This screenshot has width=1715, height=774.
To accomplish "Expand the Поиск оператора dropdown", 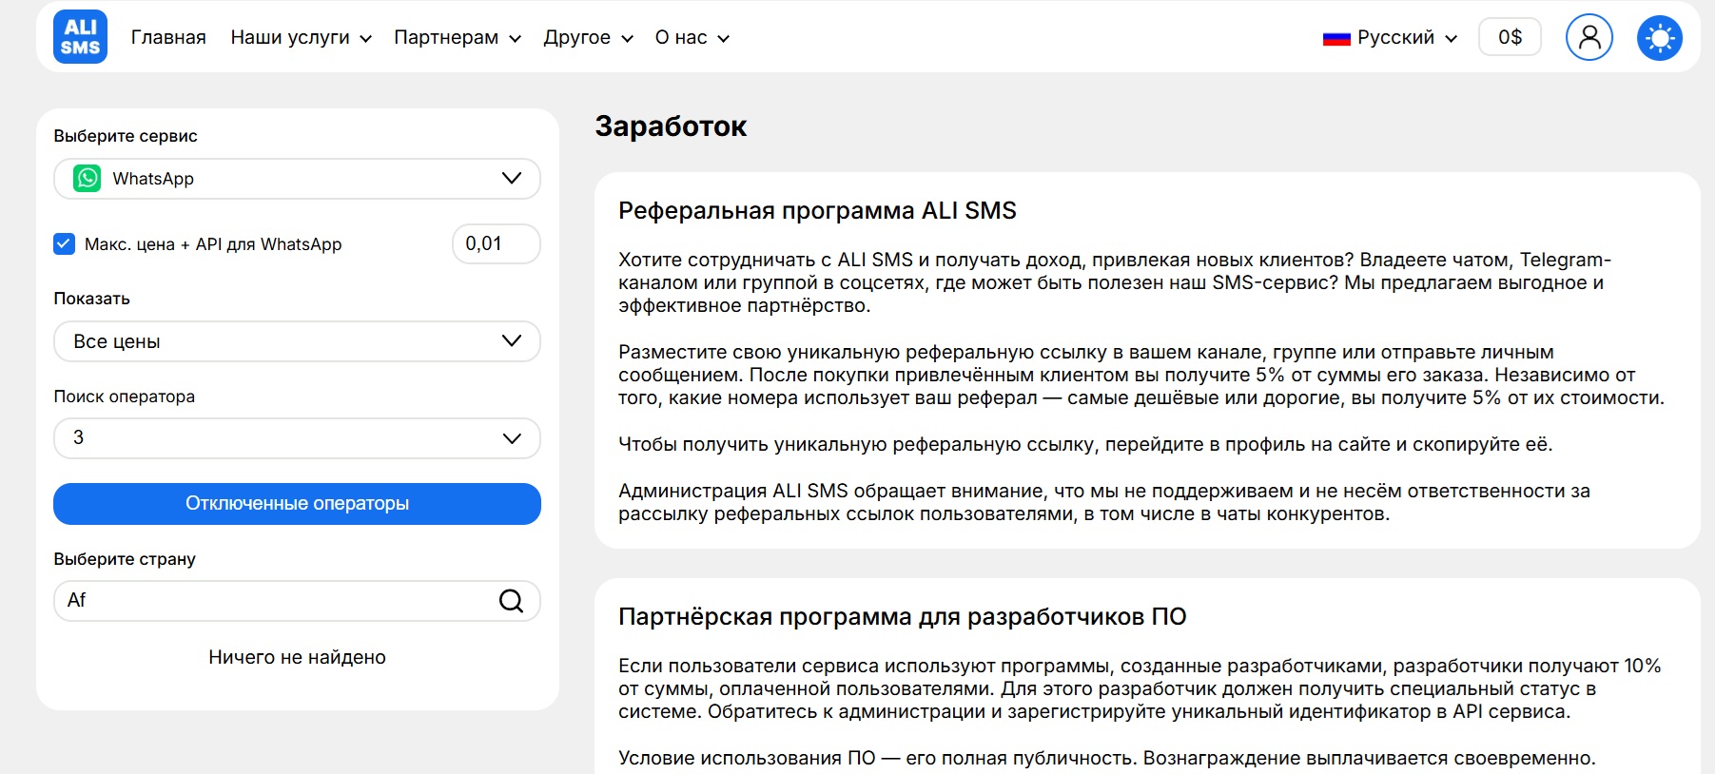I will click(x=297, y=438).
